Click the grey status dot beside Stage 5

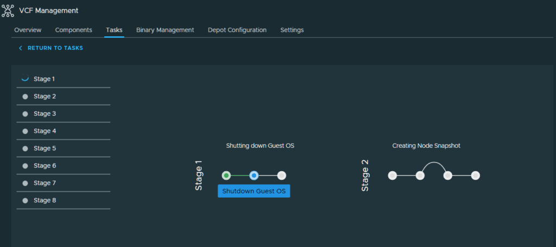pyautogui.click(x=25, y=148)
